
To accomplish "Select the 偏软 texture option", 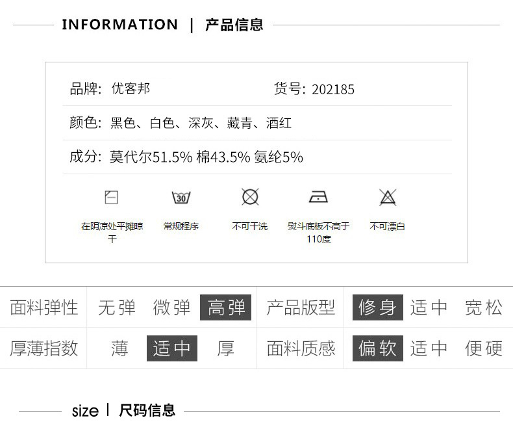I will click(x=377, y=348).
